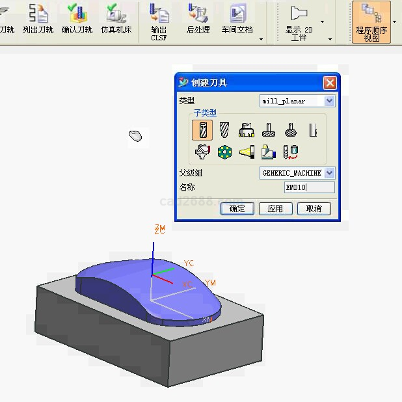Image resolution: width=402 pixels, height=402 pixels.
Task: Click the 确定 (OK) button
Action: (x=237, y=209)
